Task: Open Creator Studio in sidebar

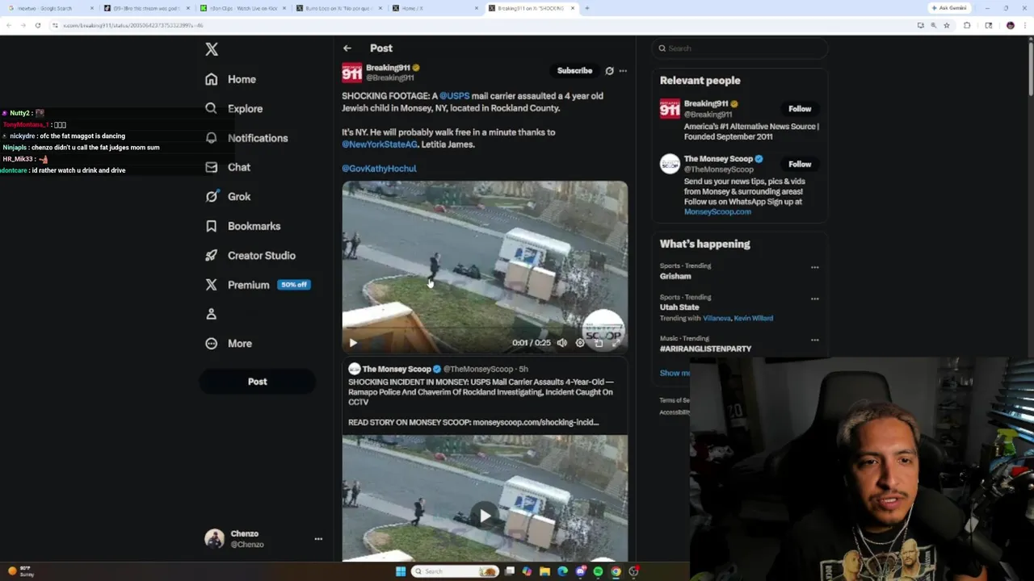Action: coord(250,255)
